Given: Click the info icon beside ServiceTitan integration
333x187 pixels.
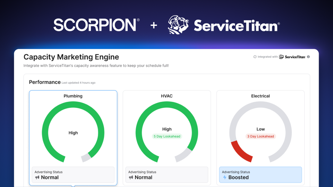Looking at the screenshot, I should click(308, 57).
